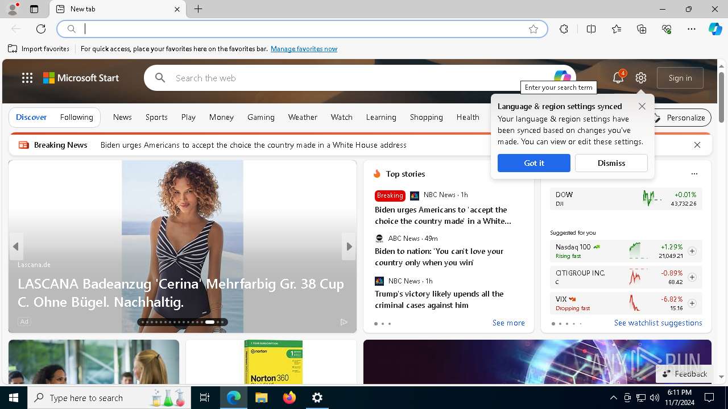Open Settings app on taskbar
The image size is (728, 409).
pyautogui.click(x=317, y=398)
